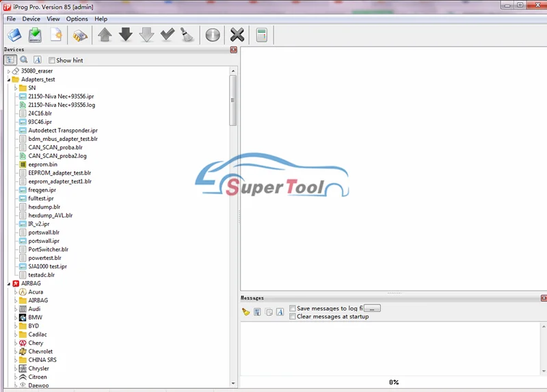
Task: Open the calculator toolbar icon
Action: 262,35
